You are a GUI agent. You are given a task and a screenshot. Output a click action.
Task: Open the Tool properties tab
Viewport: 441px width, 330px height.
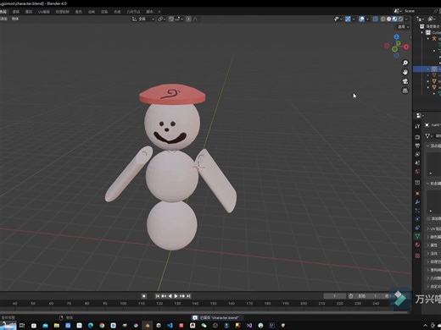(417, 126)
